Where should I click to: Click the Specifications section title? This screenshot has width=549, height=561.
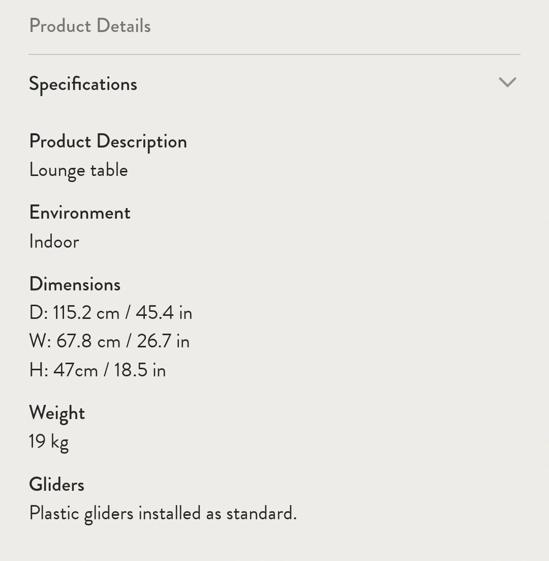(83, 84)
